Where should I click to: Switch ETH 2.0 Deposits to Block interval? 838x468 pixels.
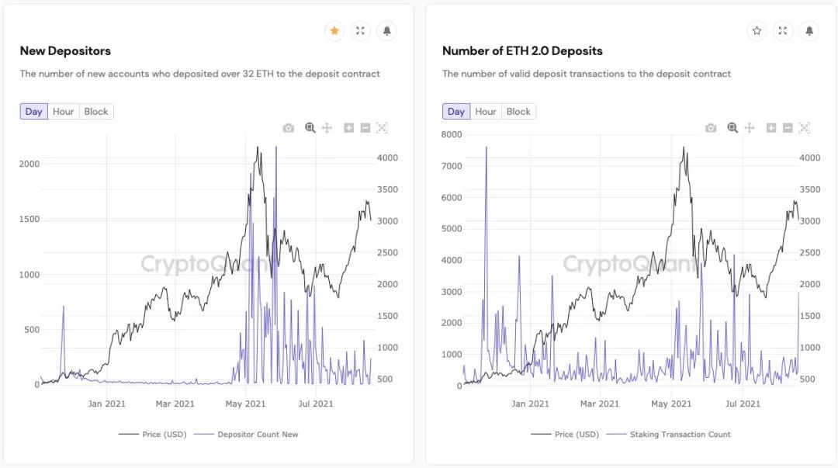(x=518, y=111)
